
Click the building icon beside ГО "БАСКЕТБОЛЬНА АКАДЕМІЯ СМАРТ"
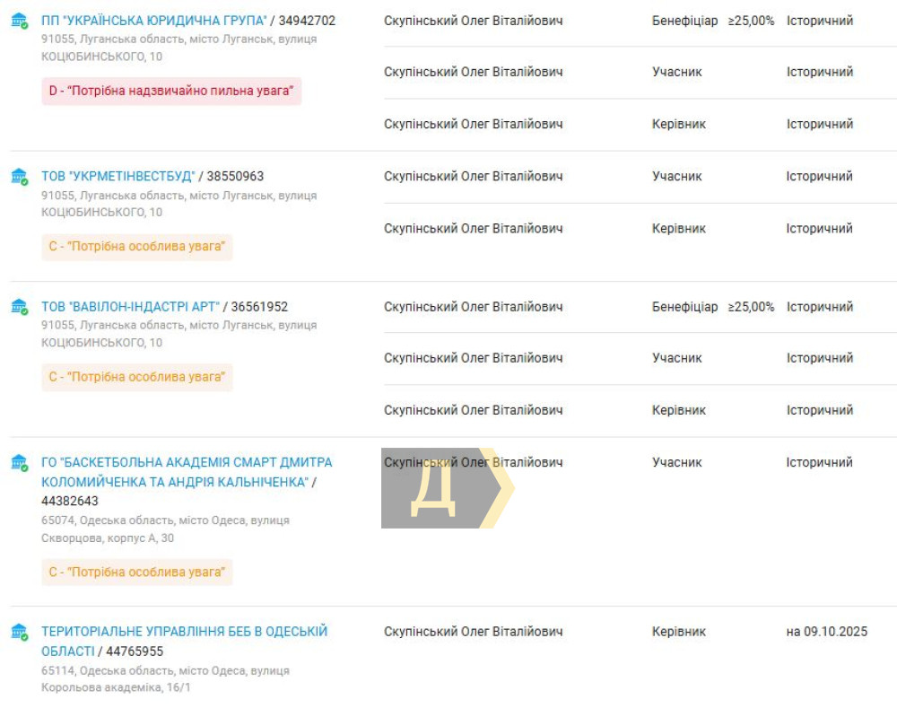19,463
